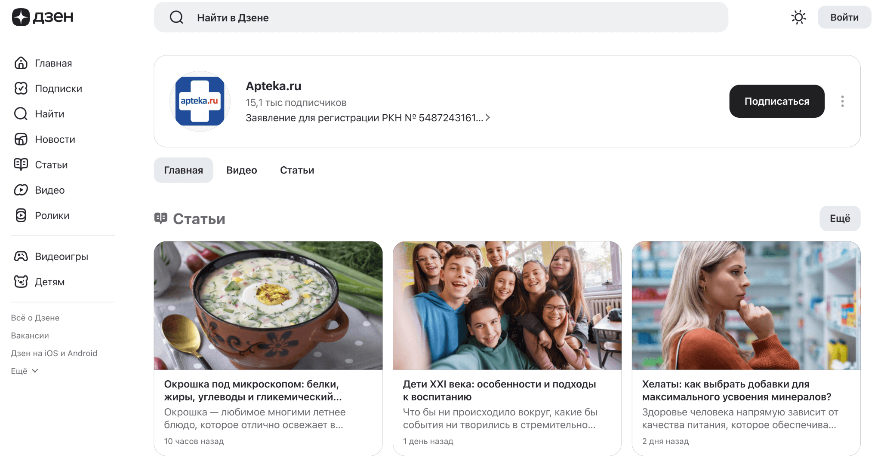Click the '15,1 тыс подписчиков' text
This screenshot has width=881, height=464.
click(296, 103)
